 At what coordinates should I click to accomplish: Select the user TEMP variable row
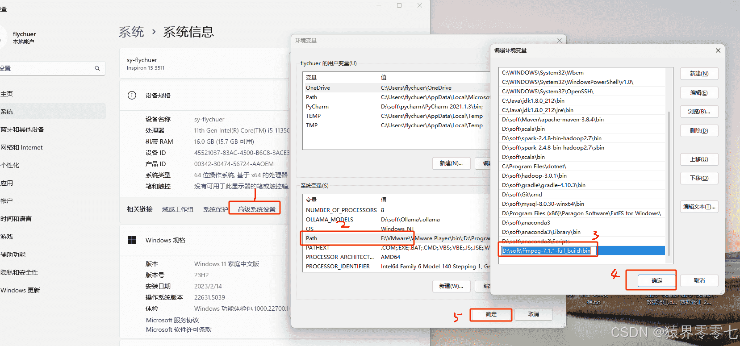397,116
